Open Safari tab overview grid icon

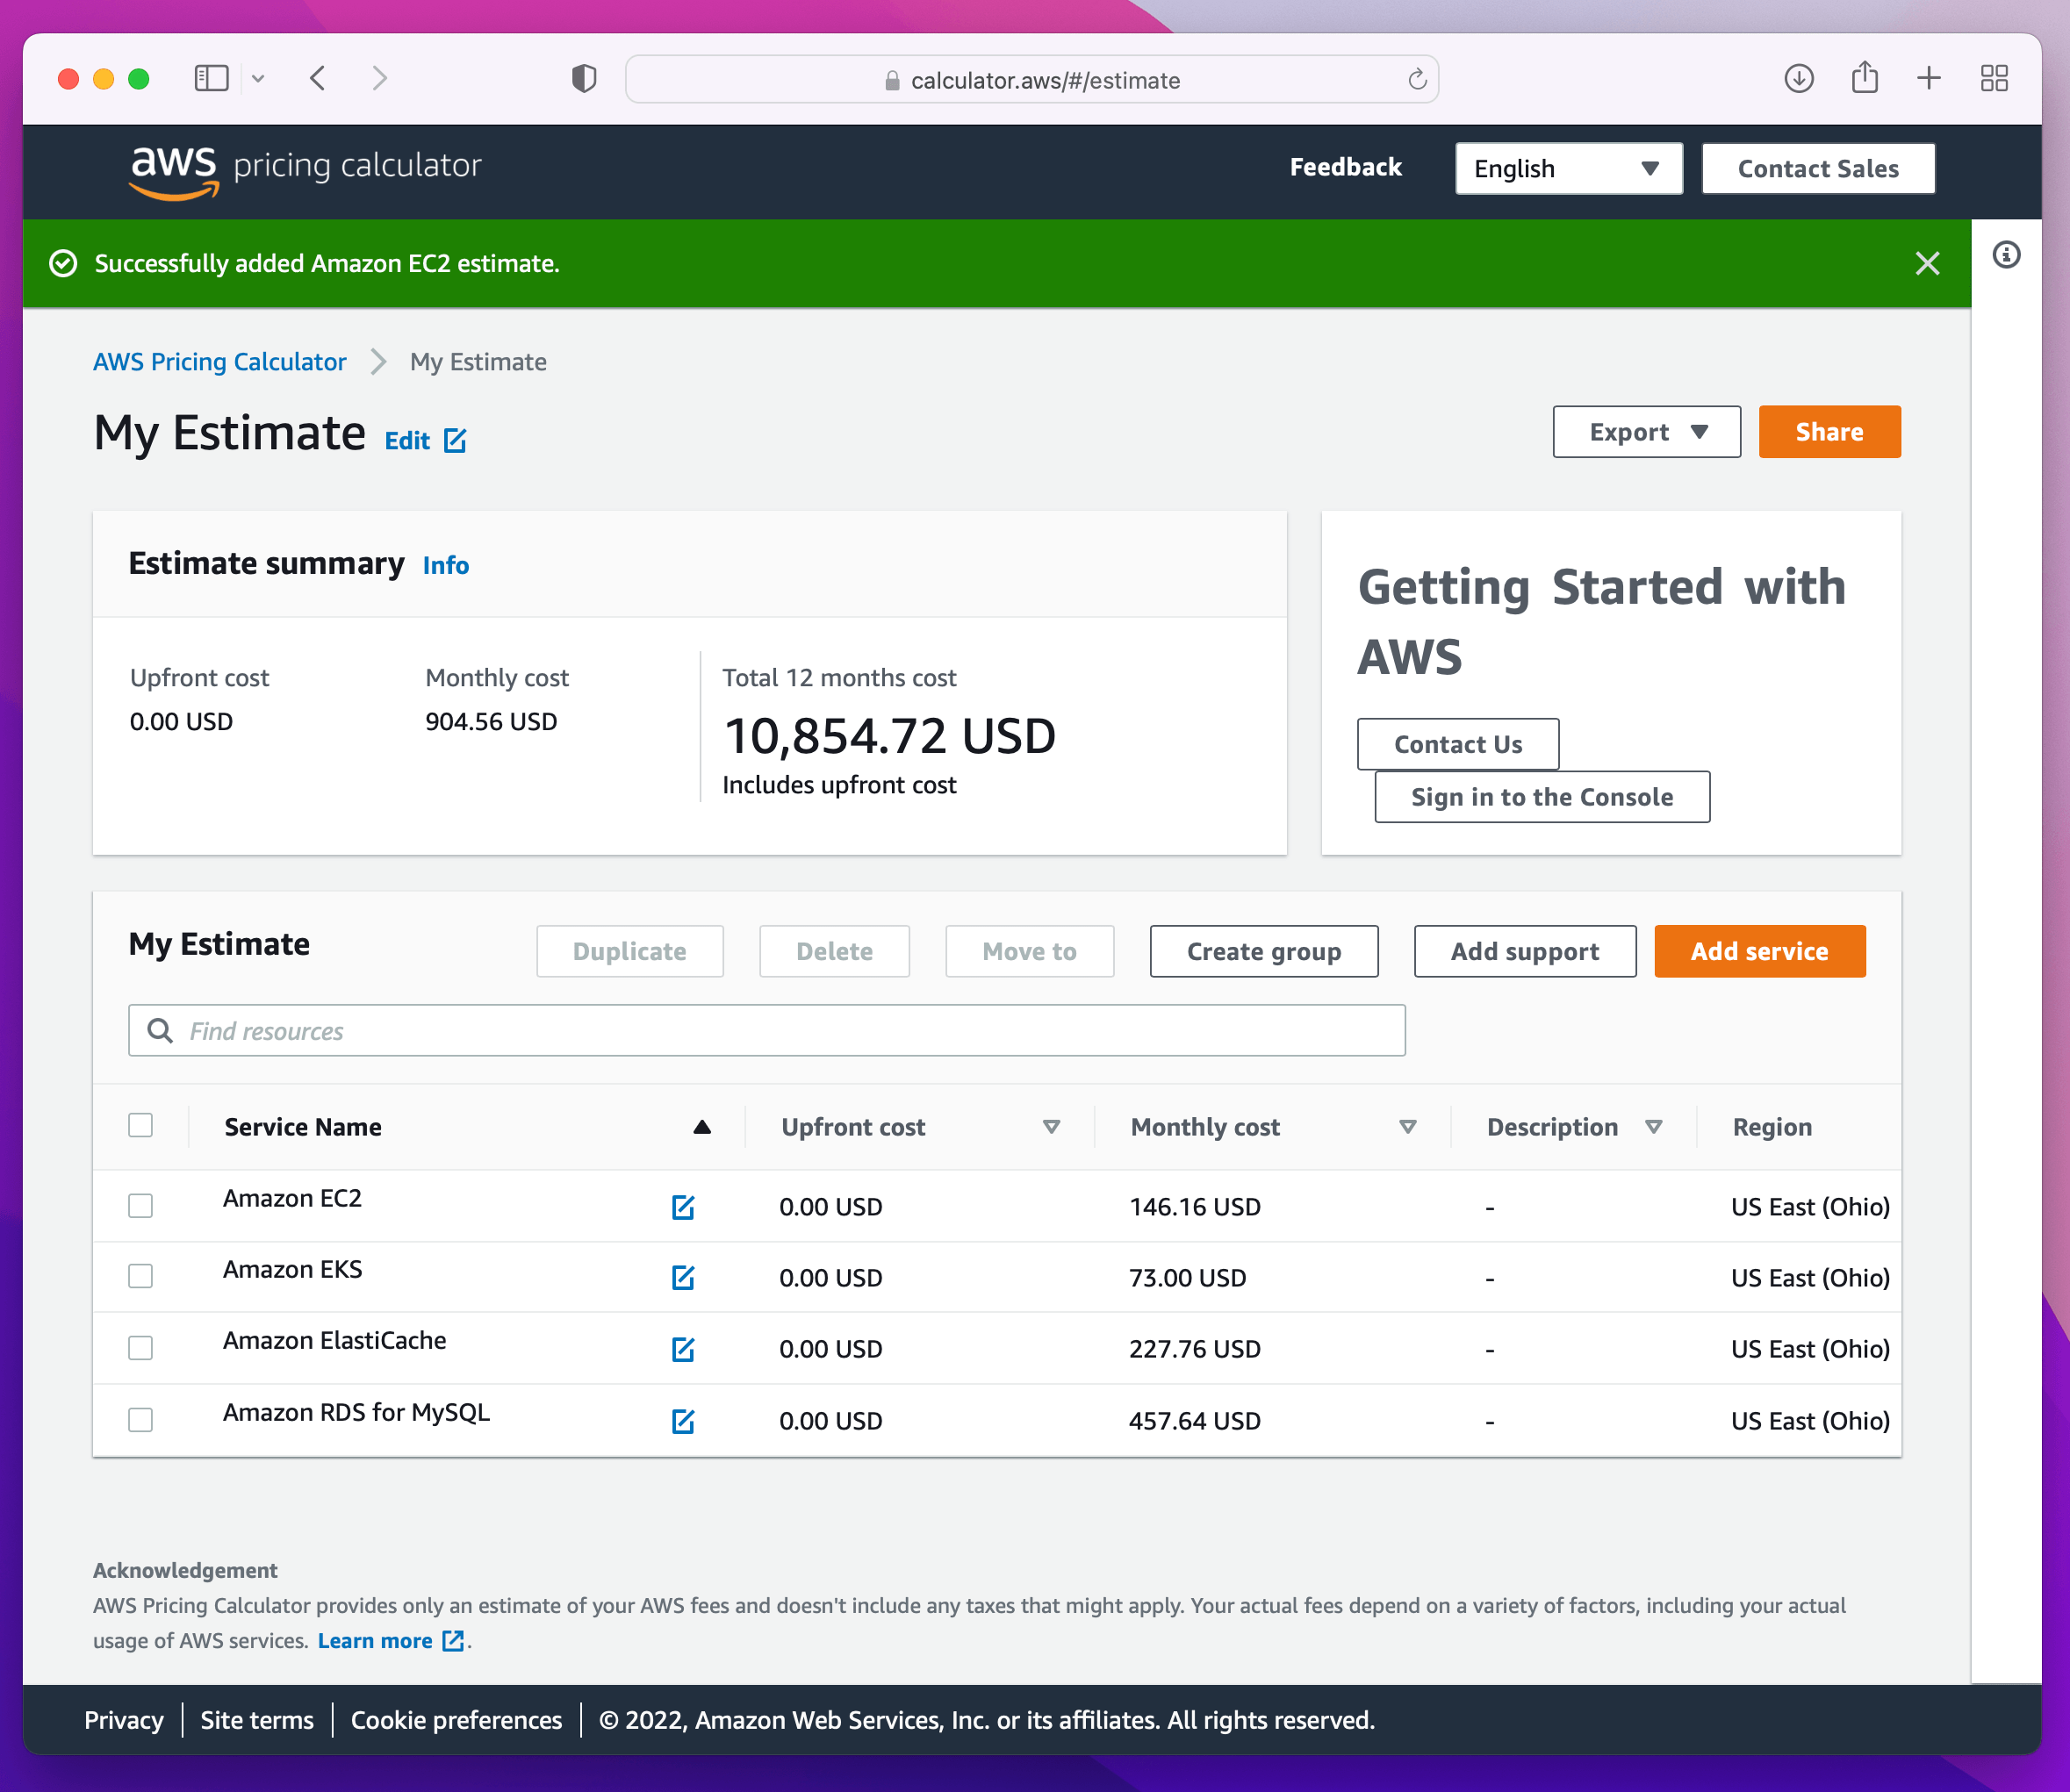(1994, 79)
